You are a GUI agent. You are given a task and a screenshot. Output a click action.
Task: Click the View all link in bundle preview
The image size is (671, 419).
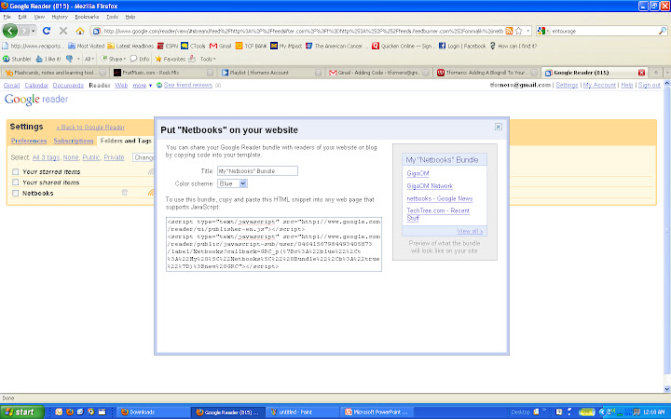pos(470,231)
